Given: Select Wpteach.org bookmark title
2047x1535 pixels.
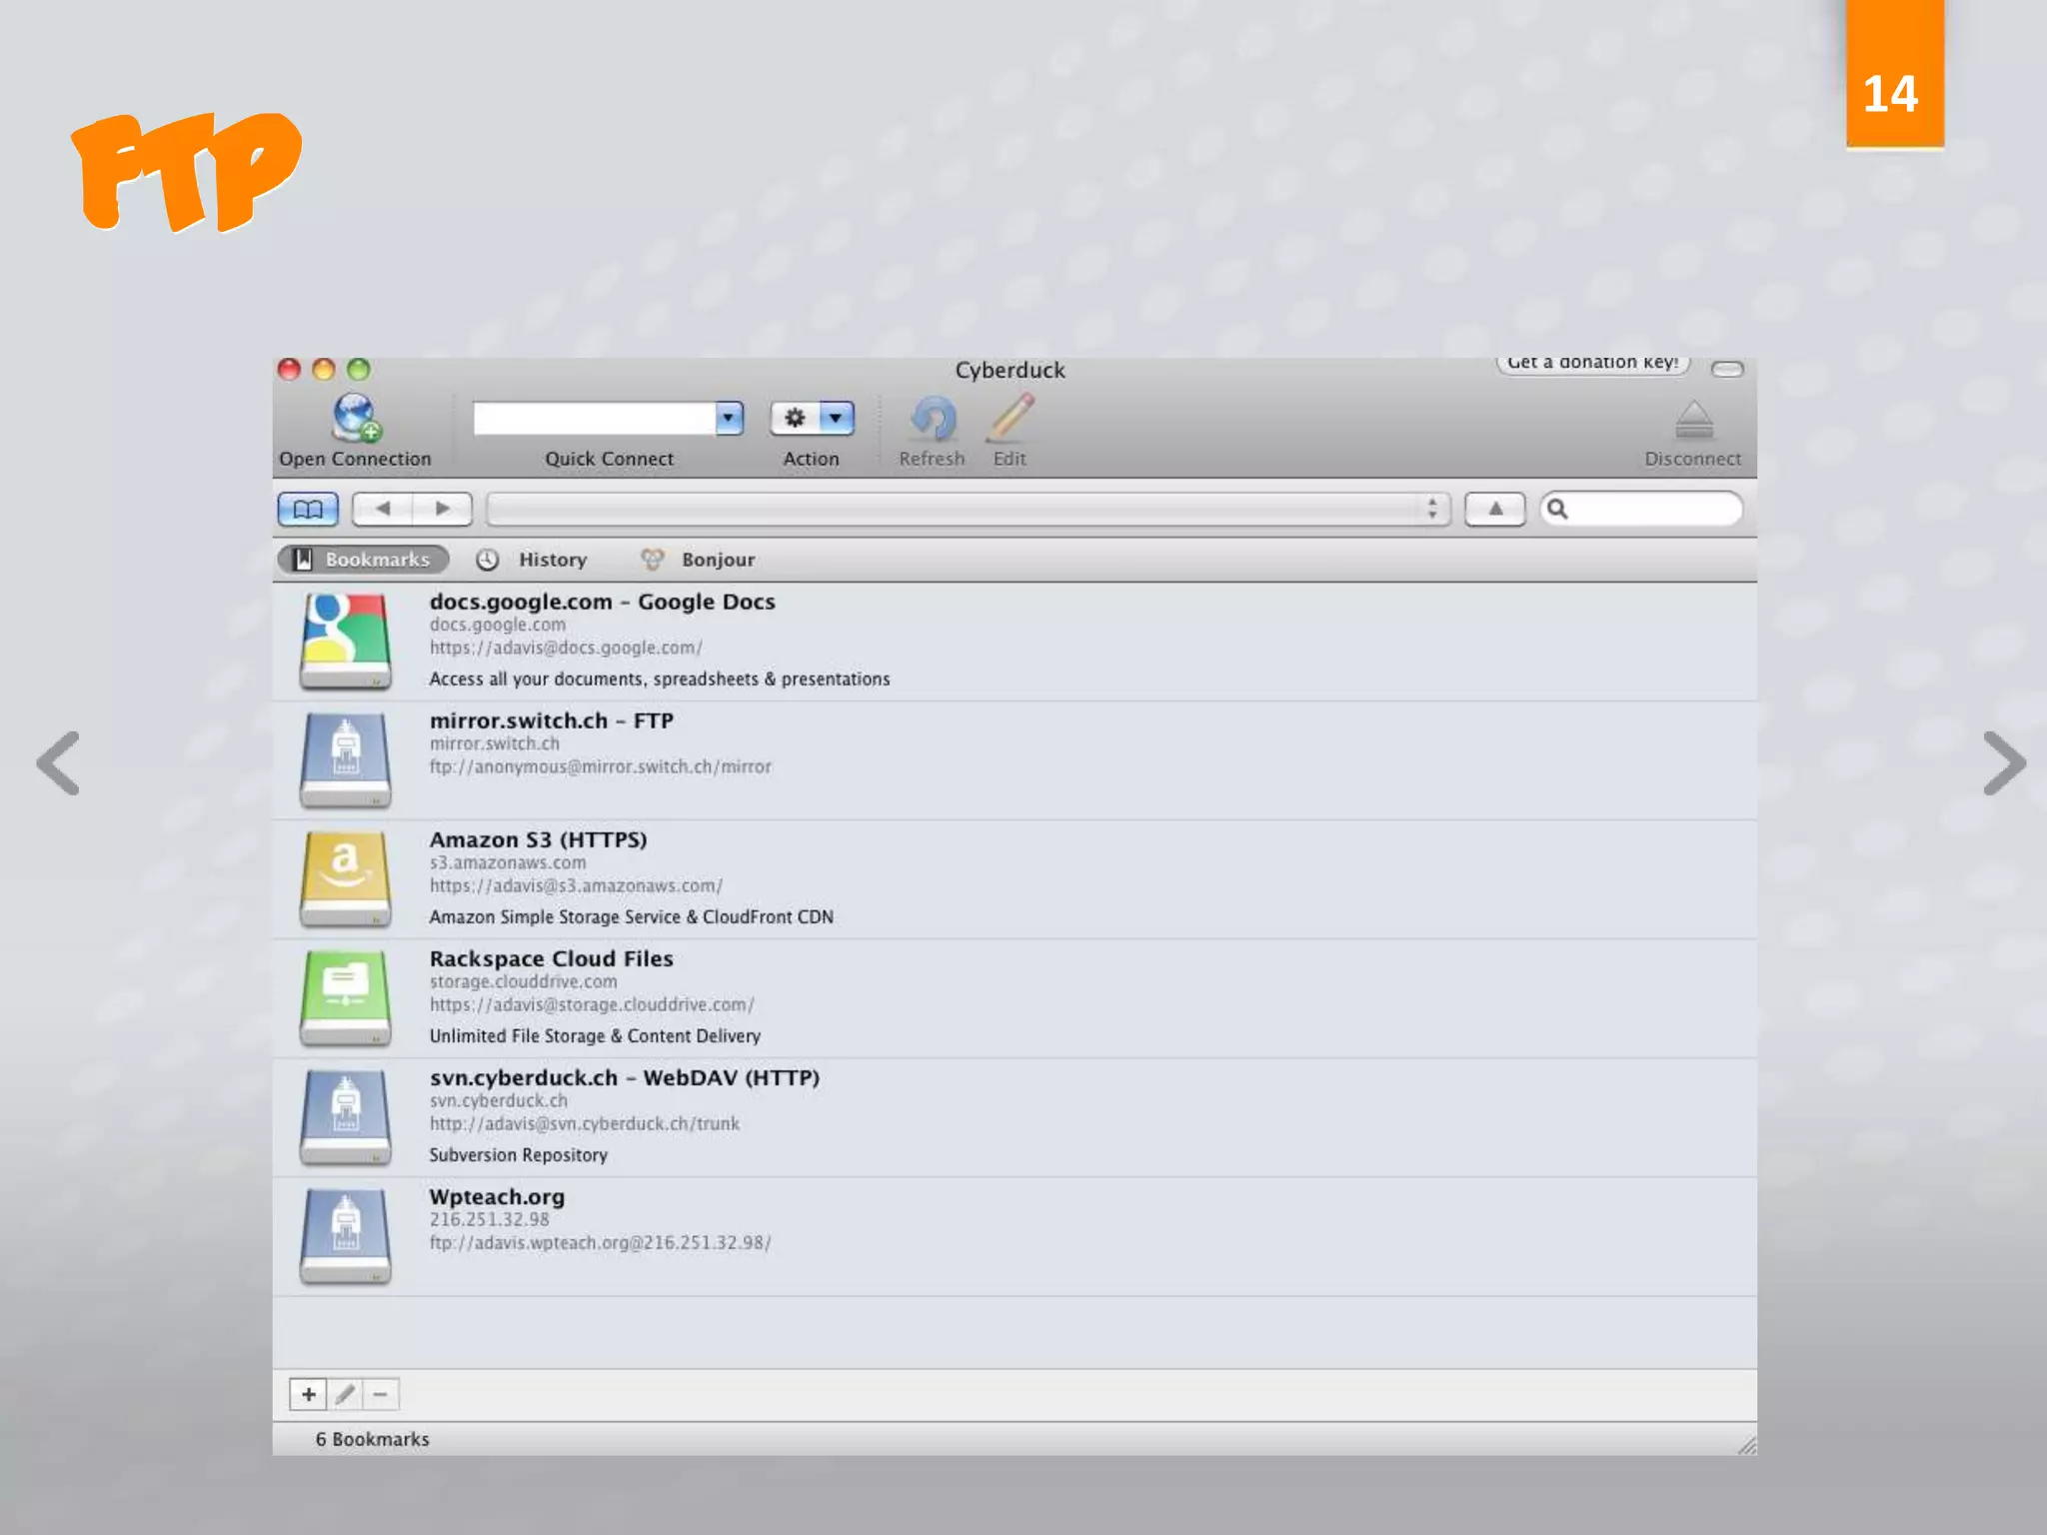Looking at the screenshot, I should click(497, 1197).
